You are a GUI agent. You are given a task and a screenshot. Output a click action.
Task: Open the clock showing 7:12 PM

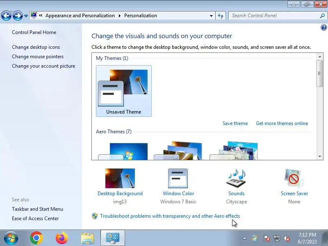pyautogui.click(x=307, y=238)
